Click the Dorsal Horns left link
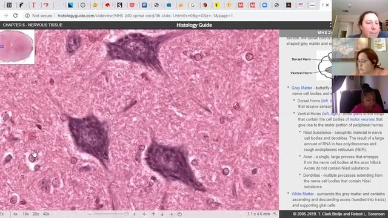Image resolution: width=388 pixels, height=218 pixels. pyautogui.click(x=324, y=101)
